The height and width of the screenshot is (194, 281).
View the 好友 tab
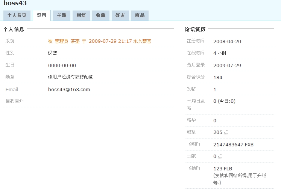pos(120,15)
